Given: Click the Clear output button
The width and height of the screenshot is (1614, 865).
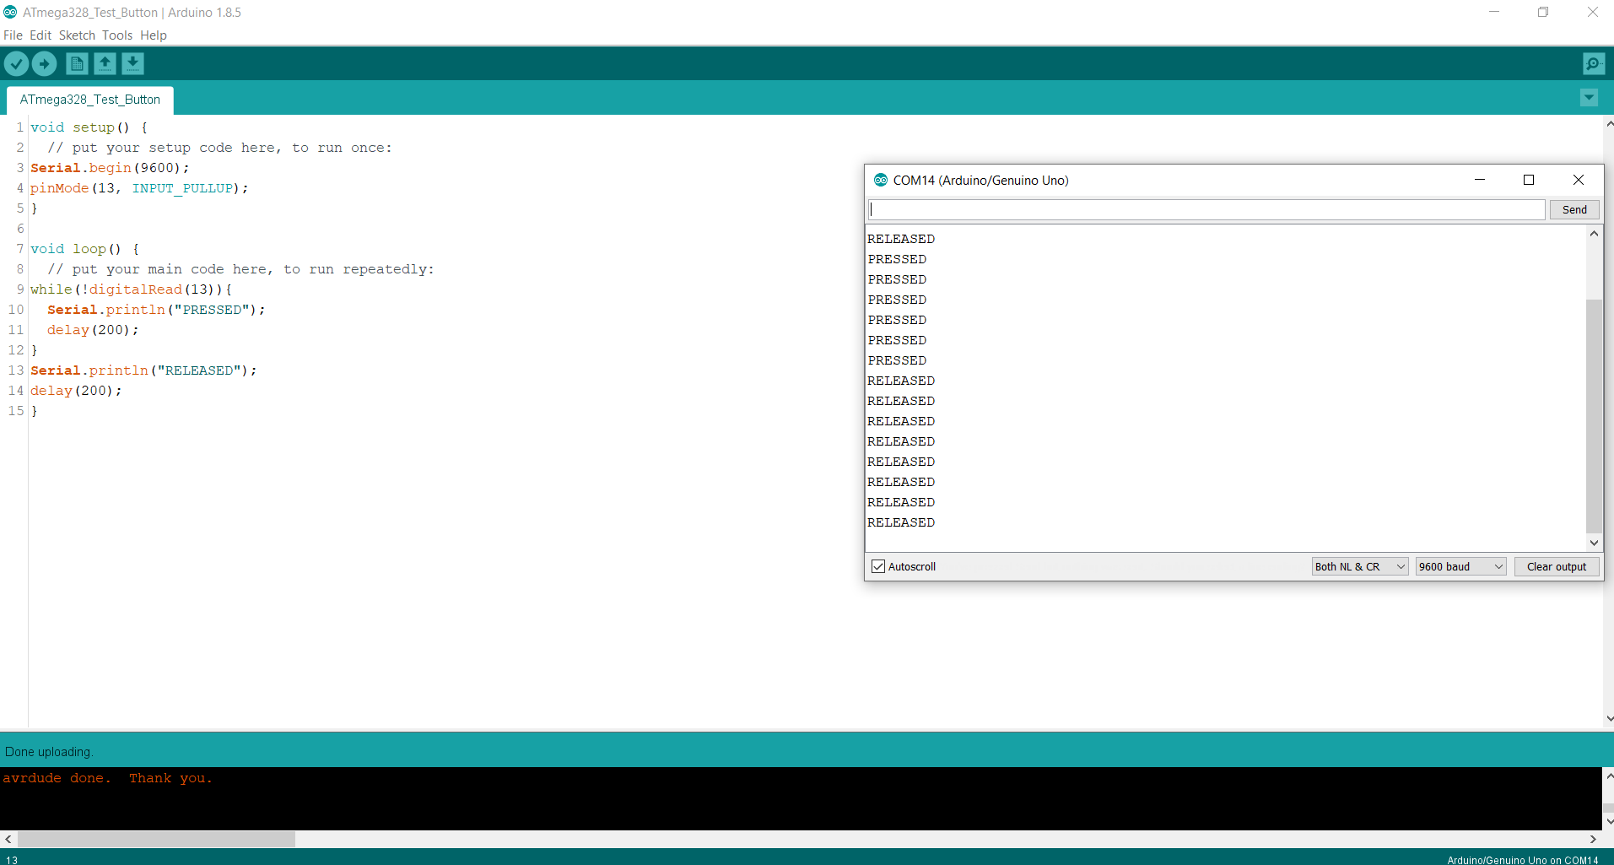Looking at the screenshot, I should coord(1555,565).
